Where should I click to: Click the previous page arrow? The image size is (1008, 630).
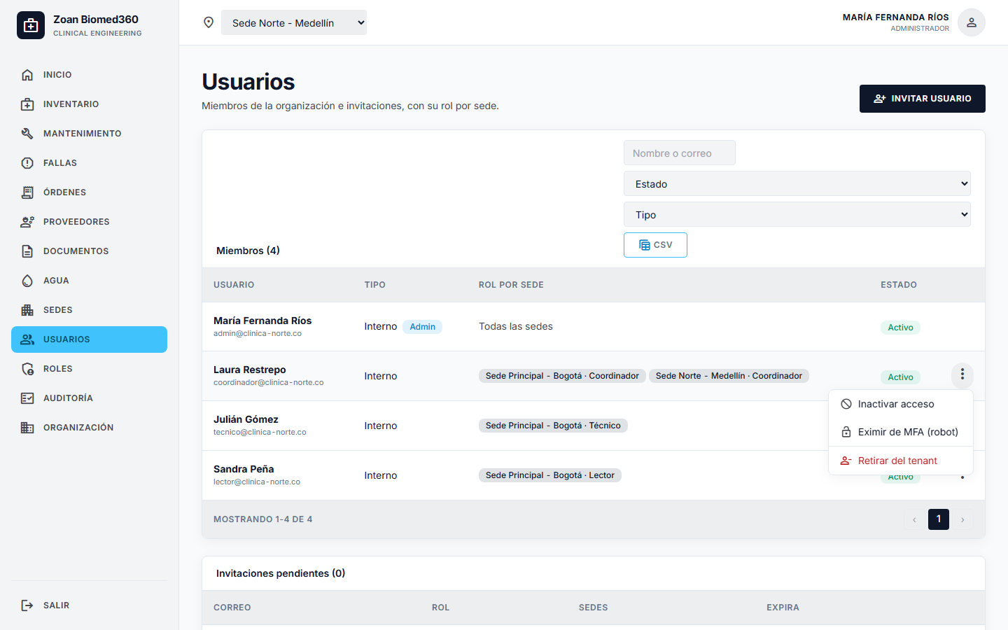click(x=914, y=519)
